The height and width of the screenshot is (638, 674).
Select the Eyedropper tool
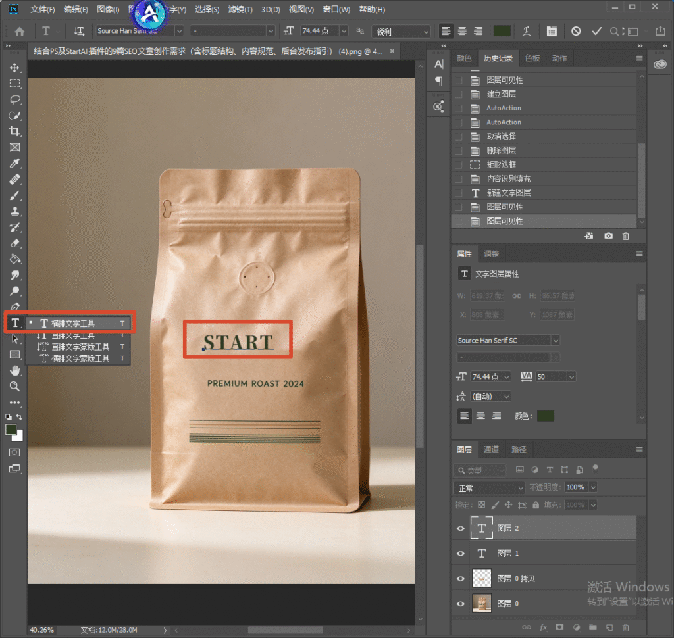tap(14, 163)
